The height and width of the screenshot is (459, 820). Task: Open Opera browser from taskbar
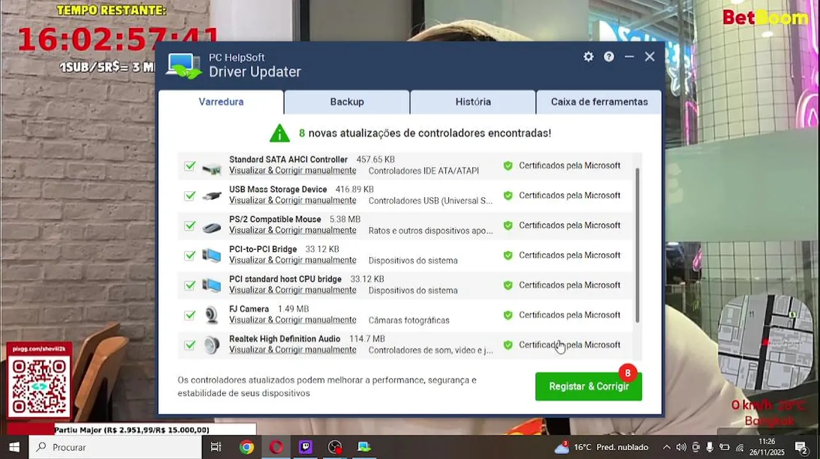coord(276,447)
